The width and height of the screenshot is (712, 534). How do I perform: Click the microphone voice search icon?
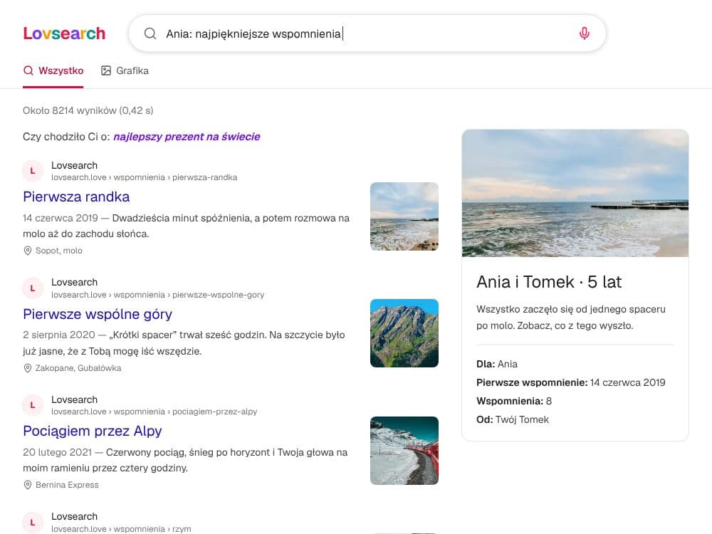click(x=585, y=33)
